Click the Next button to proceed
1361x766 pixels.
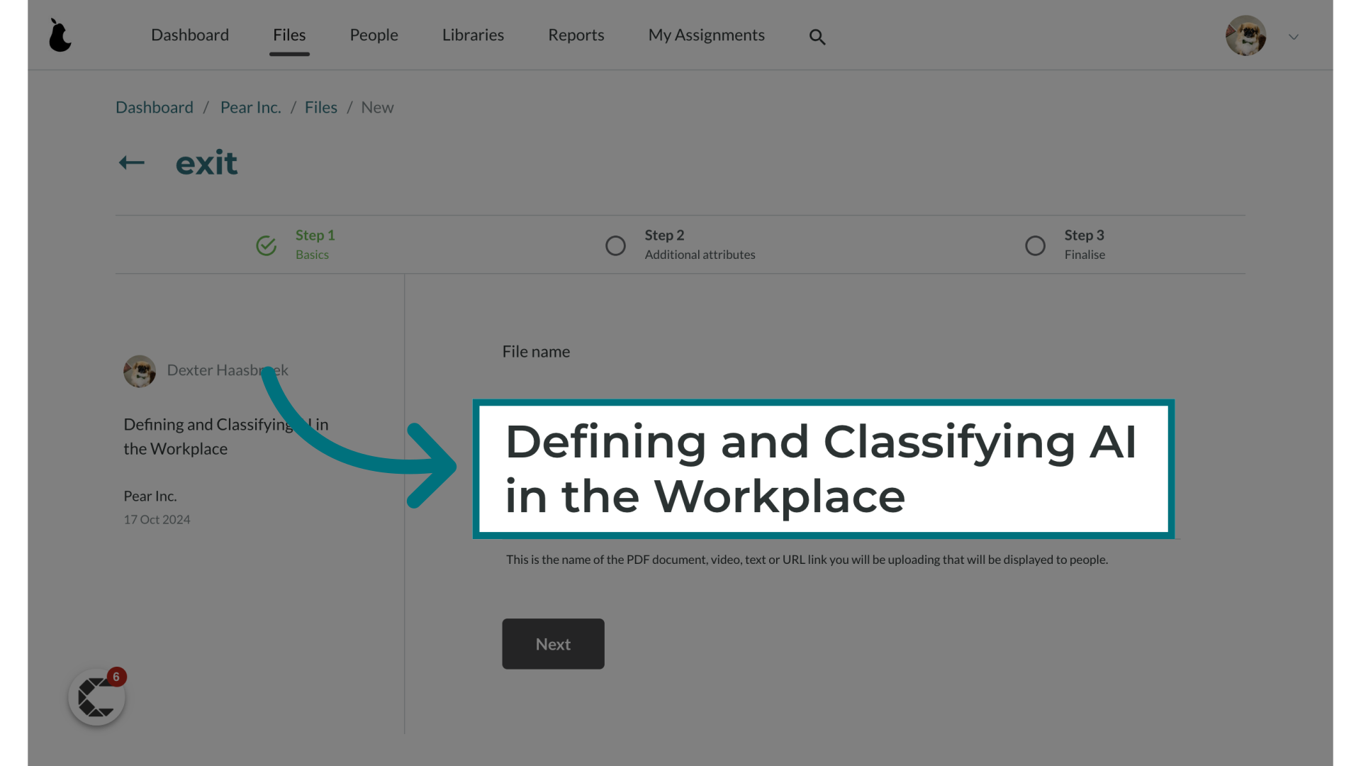pos(552,643)
